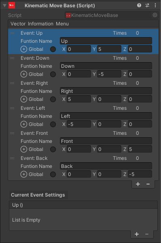
Task: Click the Up () event header
Action: point(83,205)
